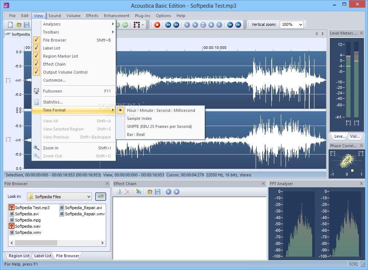Expand the Toolbars submenu
368x270 pixels.
click(x=74, y=32)
